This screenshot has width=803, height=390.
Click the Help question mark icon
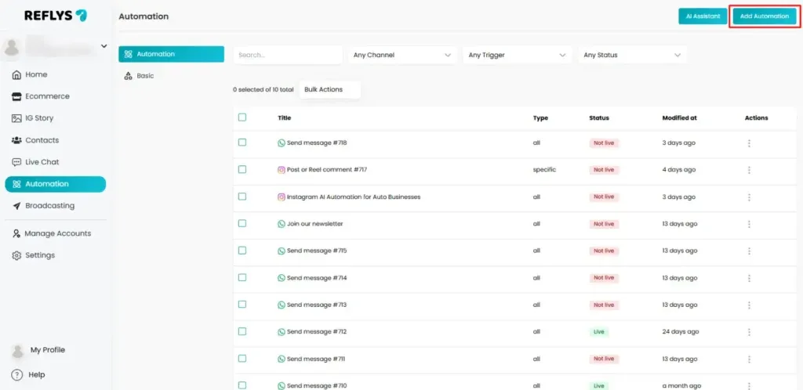(17, 374)
